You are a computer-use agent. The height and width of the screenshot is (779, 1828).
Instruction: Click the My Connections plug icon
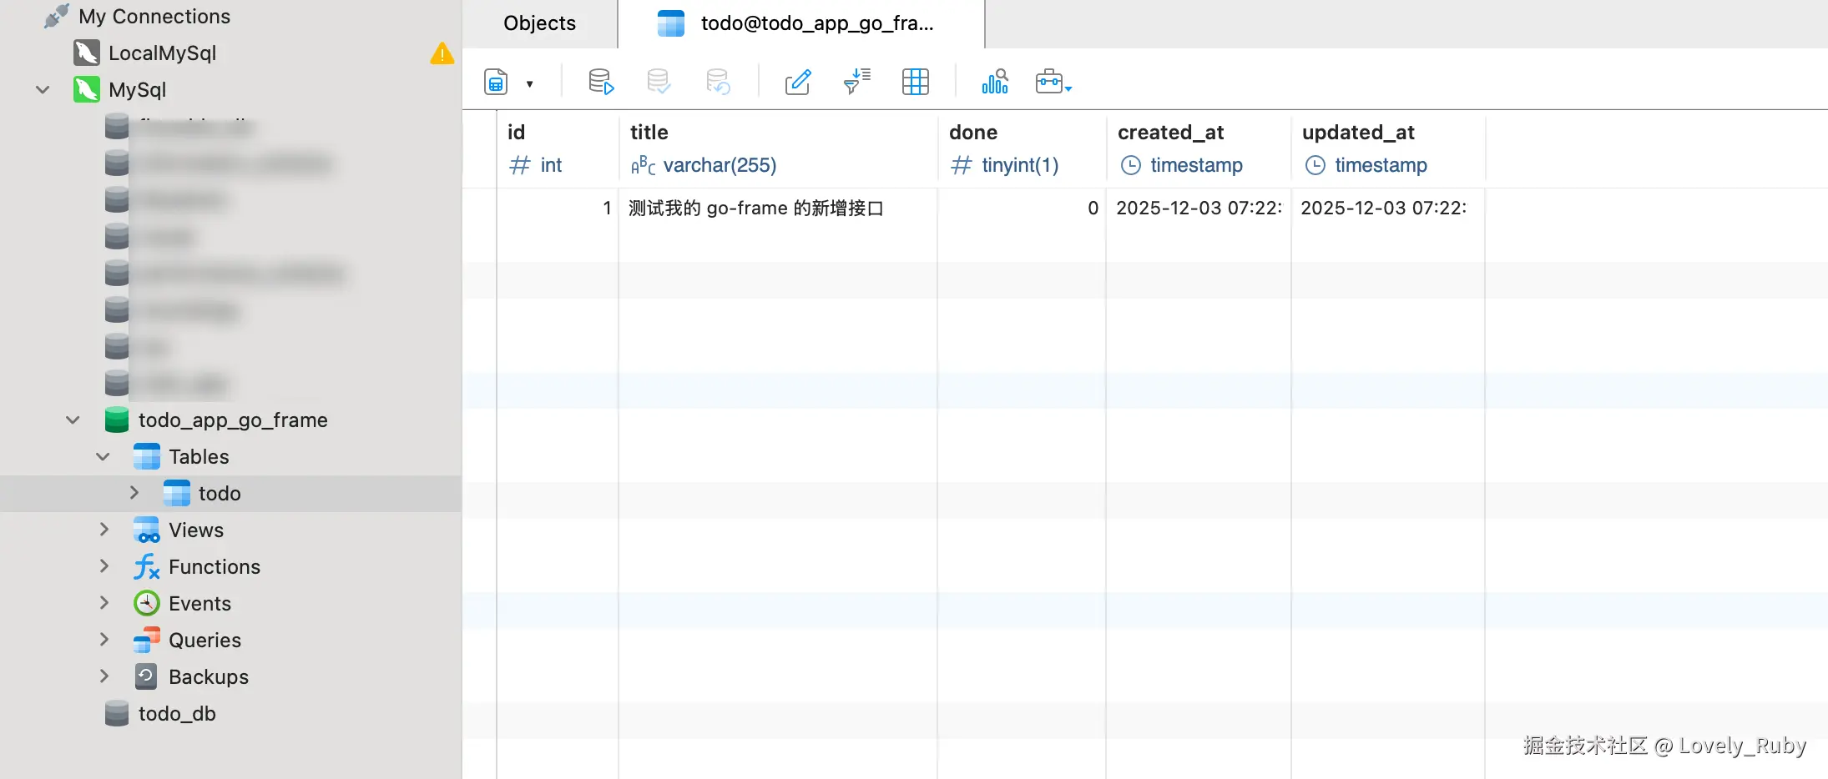(56, 16)
